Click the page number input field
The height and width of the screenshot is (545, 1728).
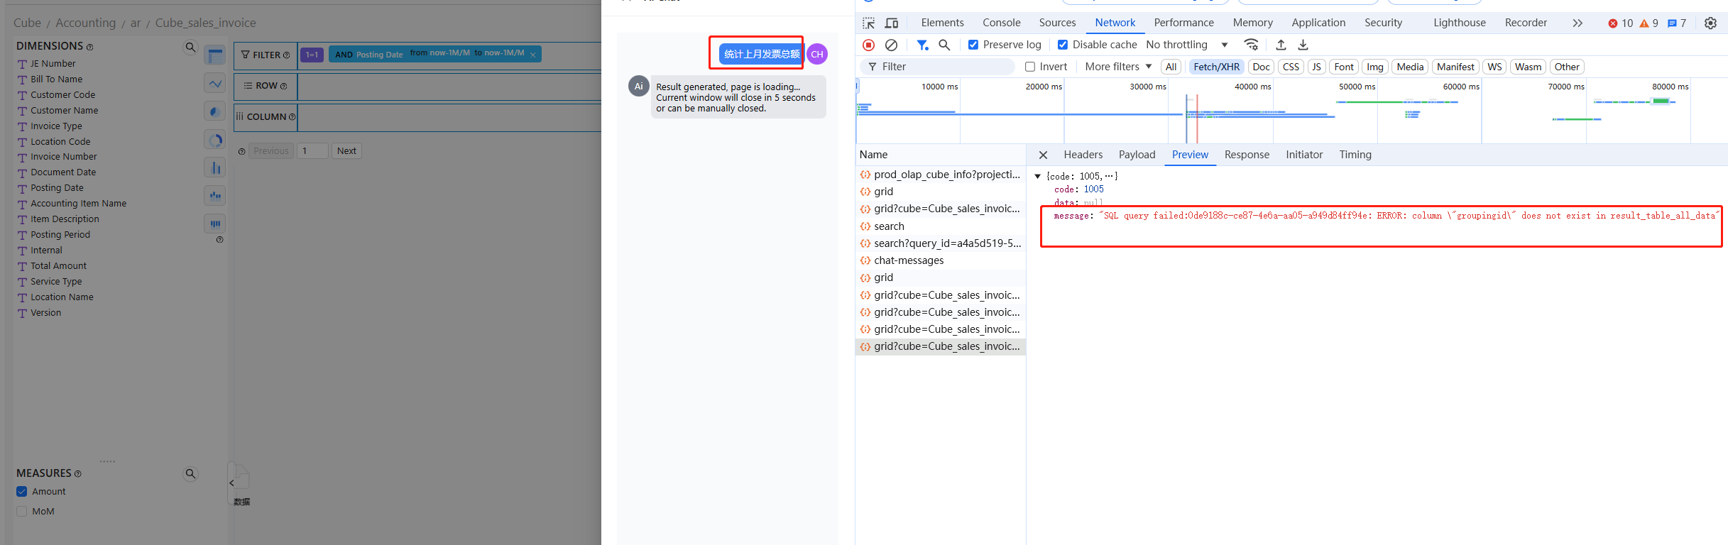coord(312,151)
